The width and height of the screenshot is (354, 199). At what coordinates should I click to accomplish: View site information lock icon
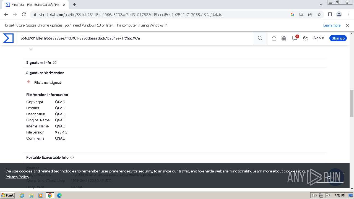35,14
